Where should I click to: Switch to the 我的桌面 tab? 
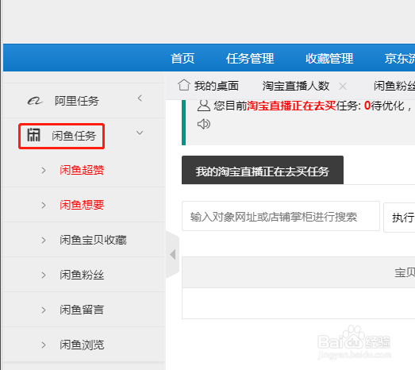[217, 86]
